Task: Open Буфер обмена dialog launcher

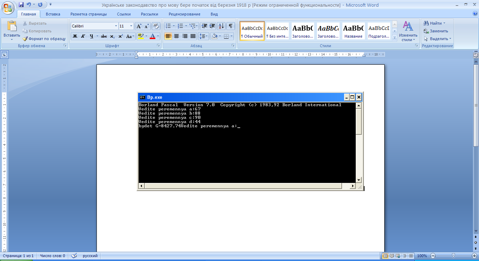Action: 65,46
